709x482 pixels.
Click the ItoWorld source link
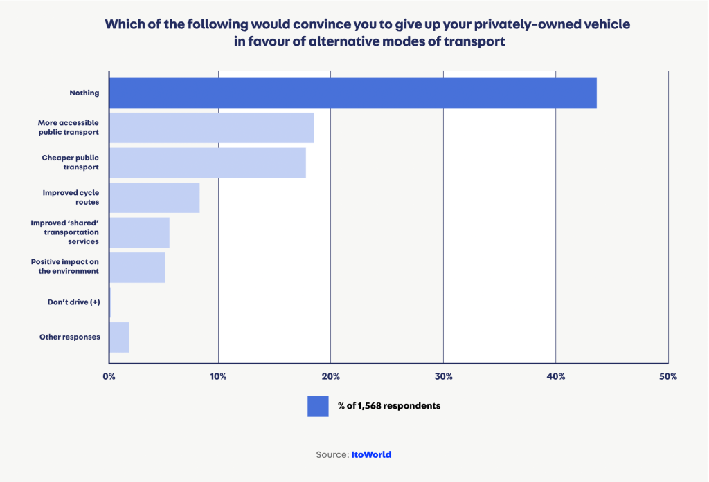(x=371, y=454)
